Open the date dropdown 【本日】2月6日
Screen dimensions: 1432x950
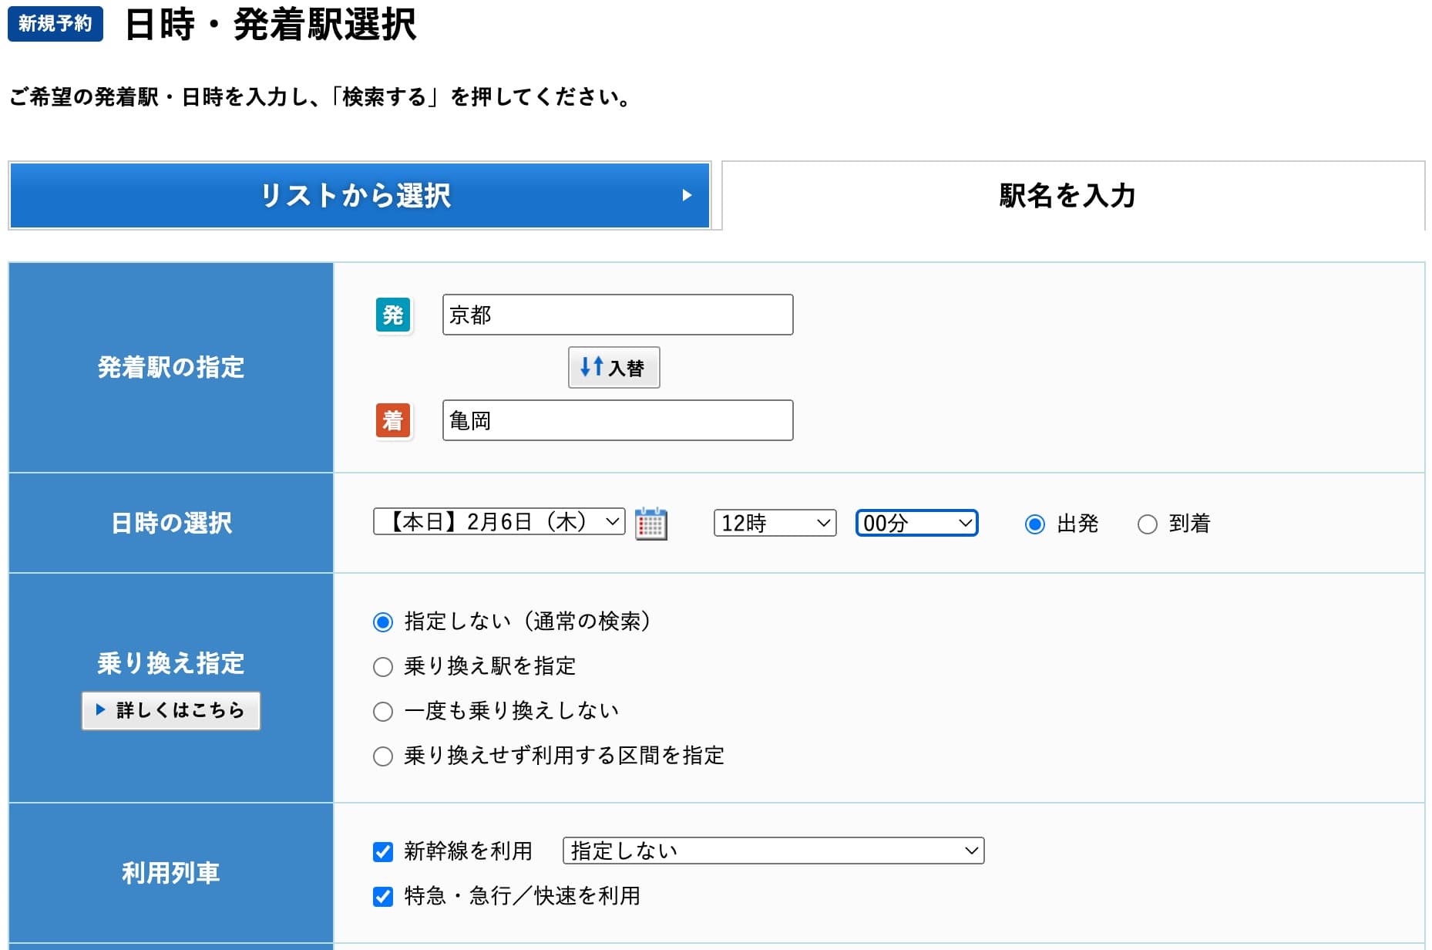coord(499,522)
